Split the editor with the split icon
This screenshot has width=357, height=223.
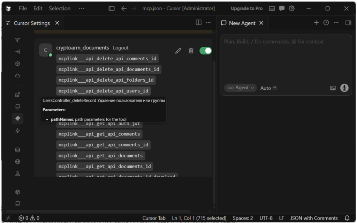(198, 22)
